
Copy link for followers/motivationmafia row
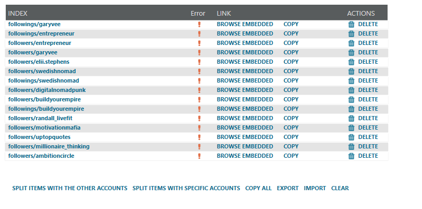click(291, 127)
